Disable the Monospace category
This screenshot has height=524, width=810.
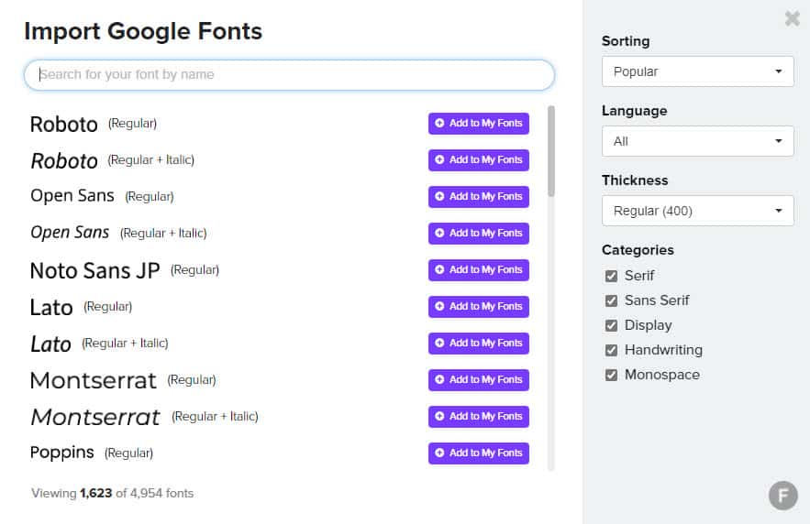coord(611,375)
